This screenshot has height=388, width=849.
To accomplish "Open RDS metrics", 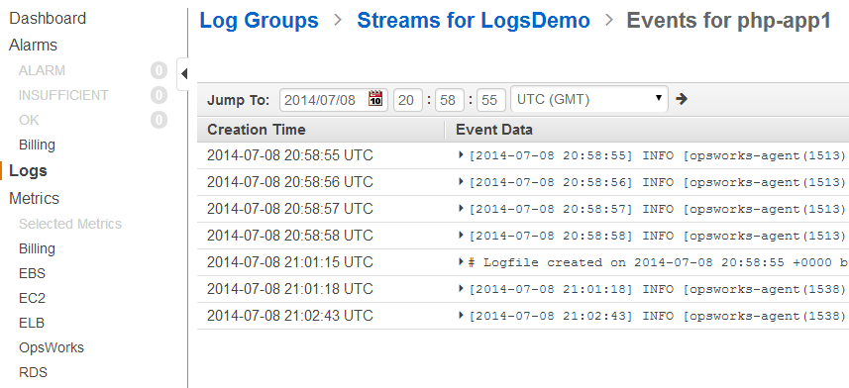I will (x=33, y=372).
